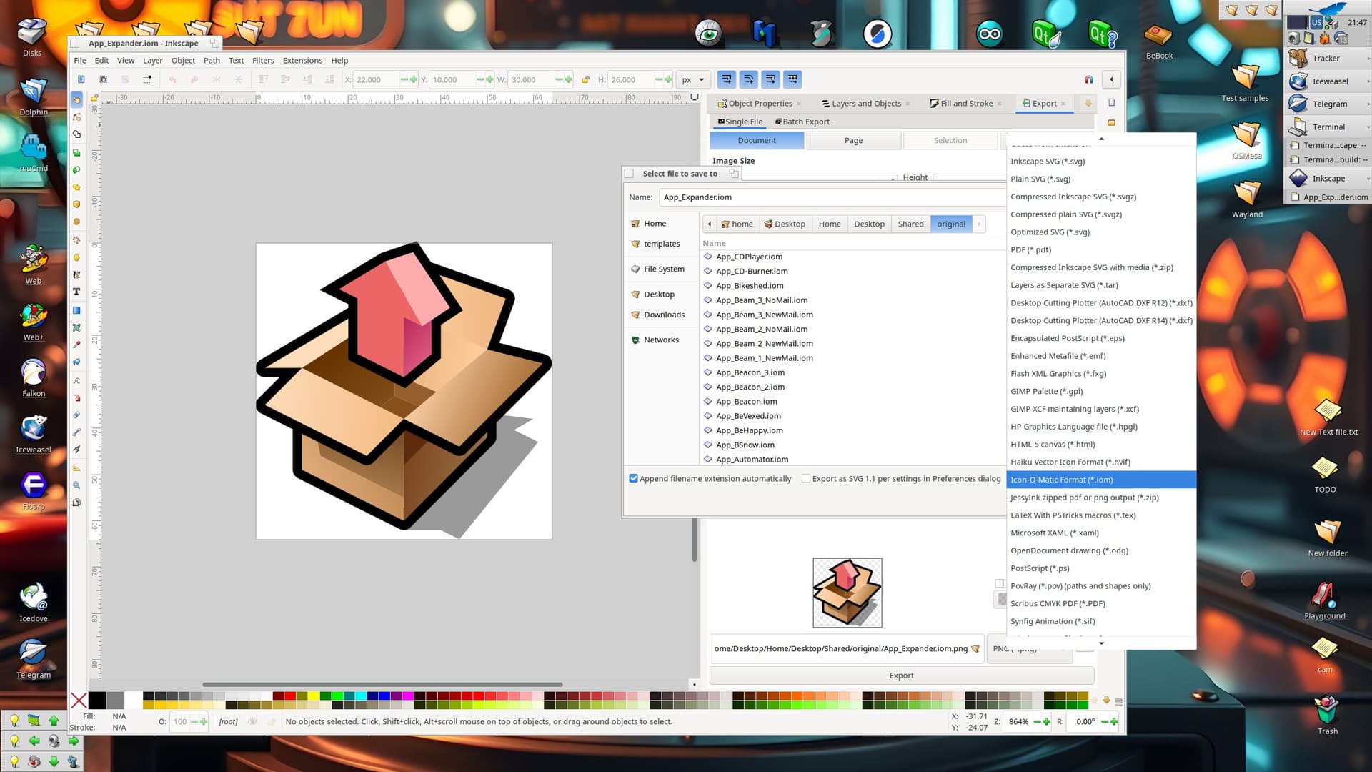Uncheck Append filename extension automatically
1372x772 pixels.
(x=633, y=479)
